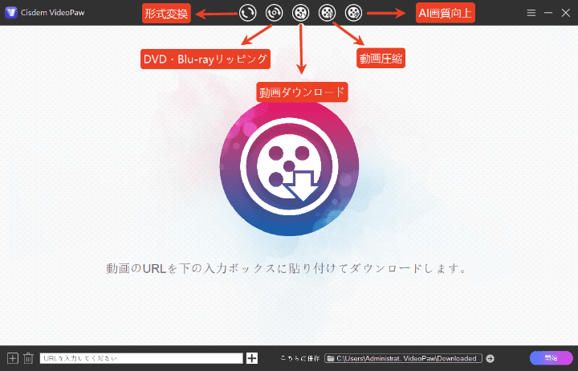
Task: Close the VideoPaw window
Action: (x=565, y=13)
